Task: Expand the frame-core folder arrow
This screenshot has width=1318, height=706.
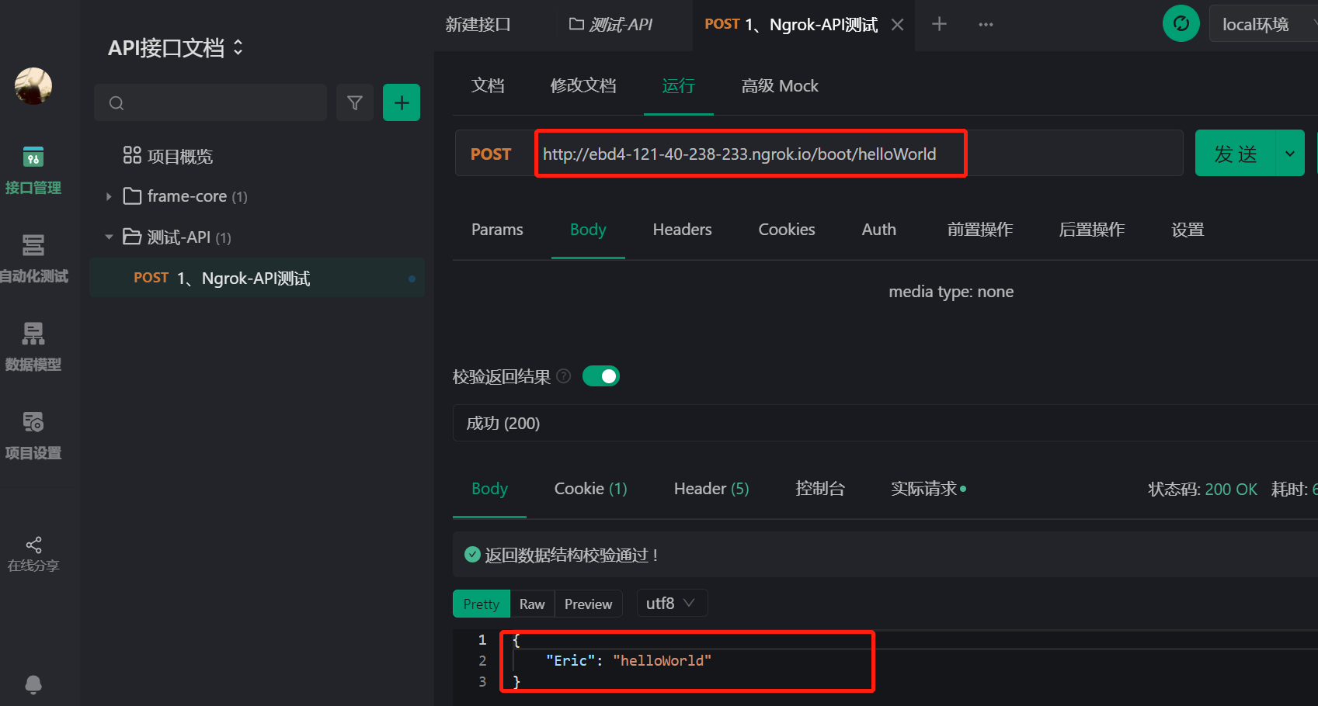Action: (x=109, y=197)
